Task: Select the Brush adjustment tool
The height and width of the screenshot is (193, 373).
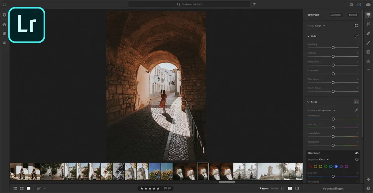Action: (368, 43)
